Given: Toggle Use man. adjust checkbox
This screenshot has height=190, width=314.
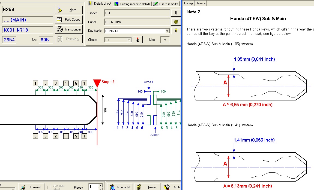Looking at the screenshot, I should pos(49,187).
